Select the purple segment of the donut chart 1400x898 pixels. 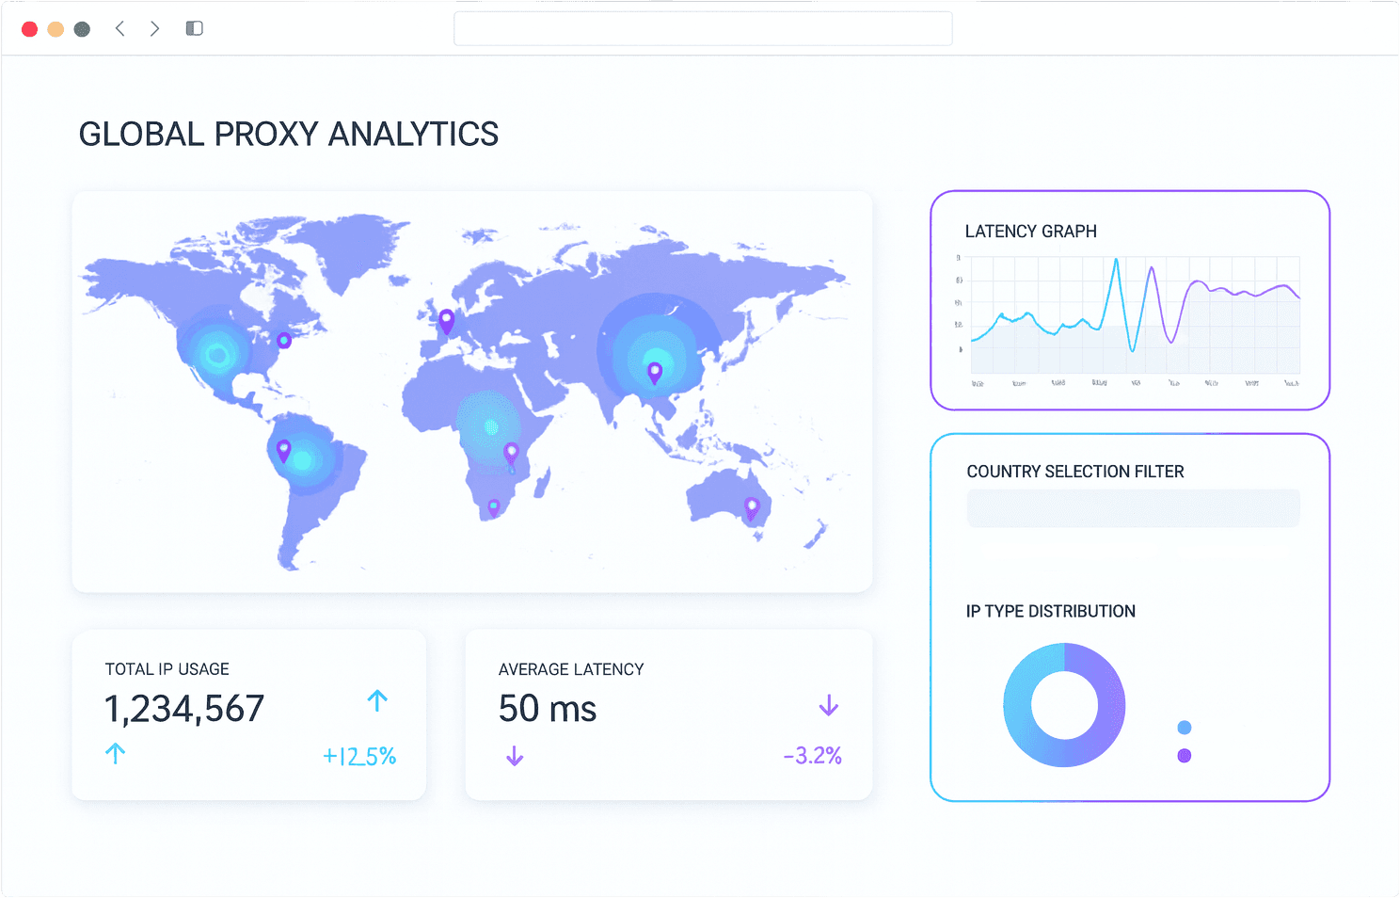click(x=1110, y=706)
